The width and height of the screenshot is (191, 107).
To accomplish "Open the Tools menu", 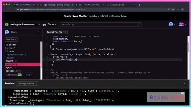I will (29, 75).
